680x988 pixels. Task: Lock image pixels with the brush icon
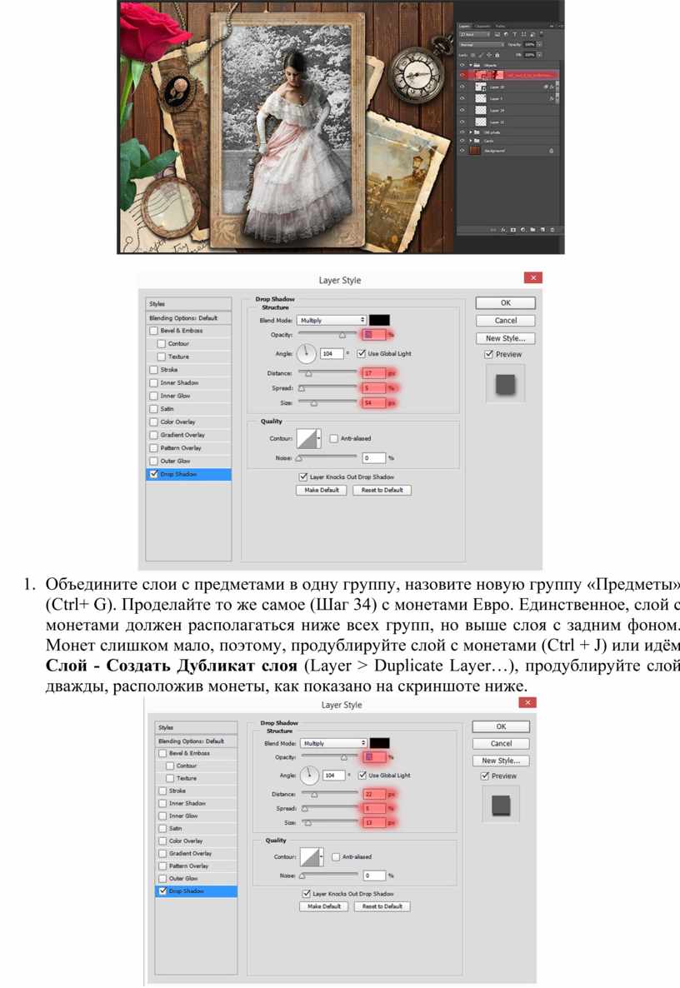pos(481,56)
